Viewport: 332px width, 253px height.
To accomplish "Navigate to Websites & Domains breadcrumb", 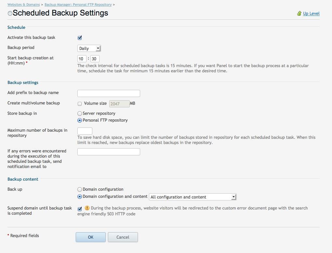I will [23, 5].
